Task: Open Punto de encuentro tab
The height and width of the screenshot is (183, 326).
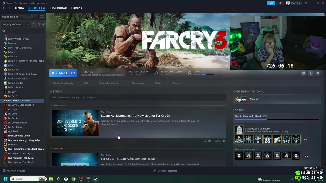Action: click(110, 83)
